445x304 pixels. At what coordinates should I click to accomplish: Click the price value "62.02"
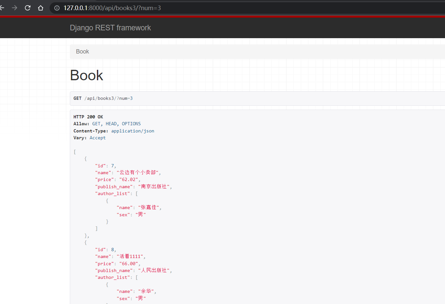click(x=129, y=179)
